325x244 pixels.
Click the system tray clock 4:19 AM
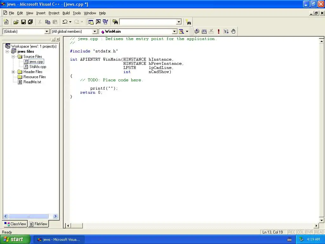[x=313, y=239]
